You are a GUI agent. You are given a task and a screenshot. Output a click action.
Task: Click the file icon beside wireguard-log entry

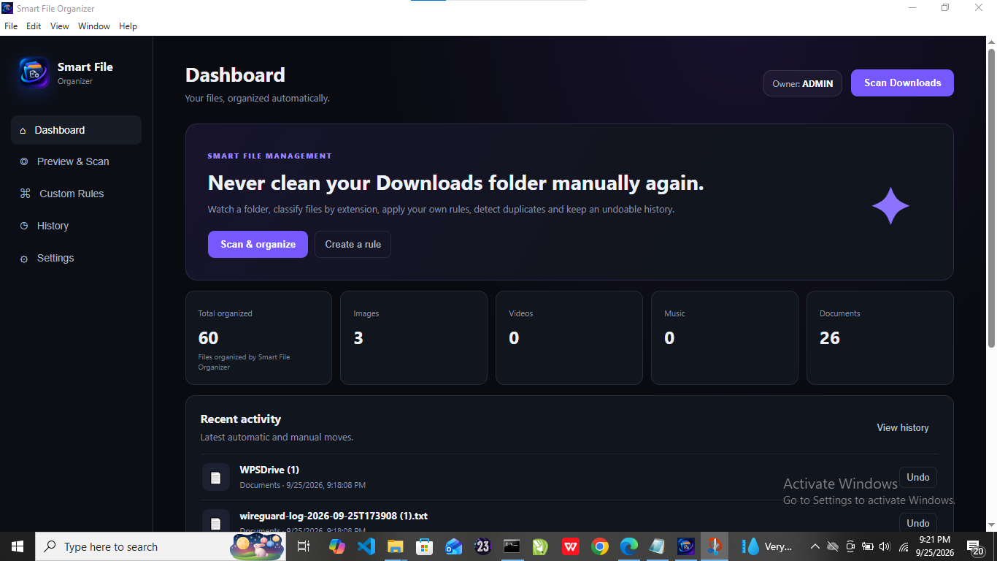click(215, 522)
